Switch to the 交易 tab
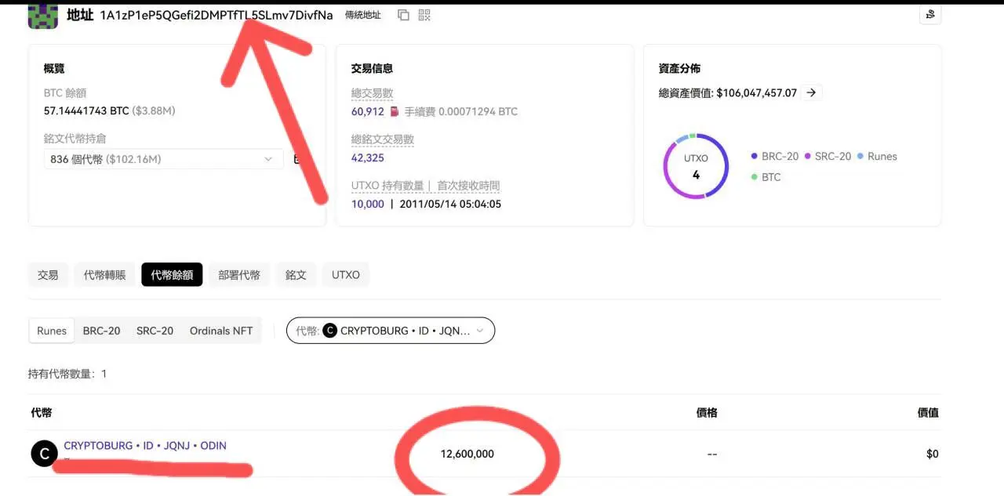The image size is (1004, 496). coord(48,275)
